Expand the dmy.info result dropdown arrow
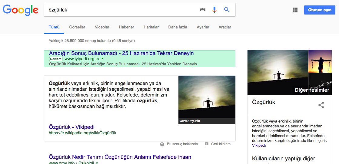The height and width of the screenshot is (164, 339). pyautogui.click(x=97, y=163)
